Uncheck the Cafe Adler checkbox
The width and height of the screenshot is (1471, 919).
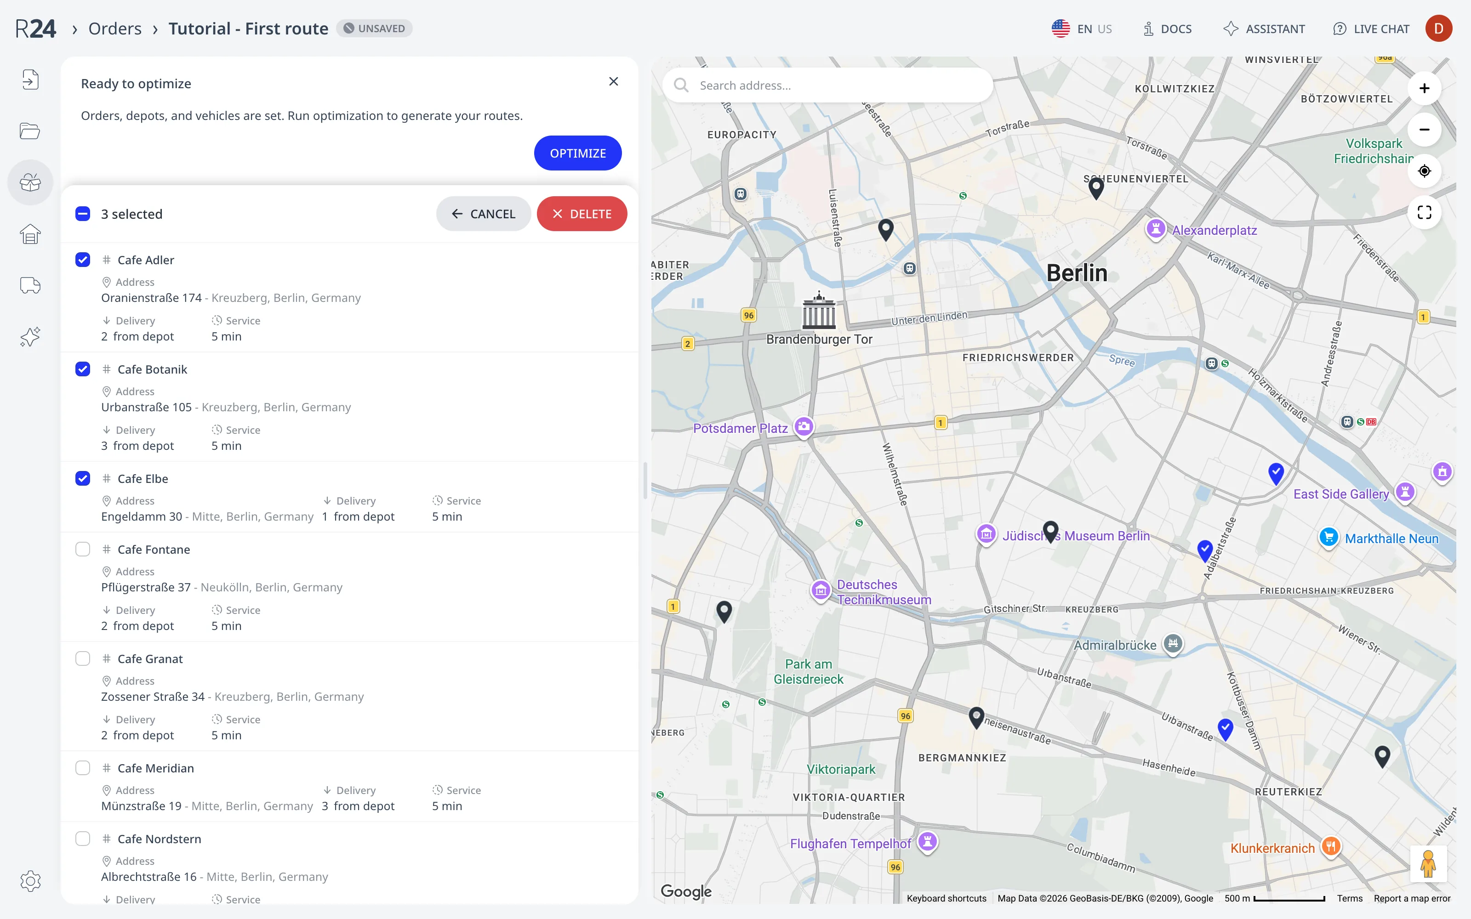coord(83,260)
